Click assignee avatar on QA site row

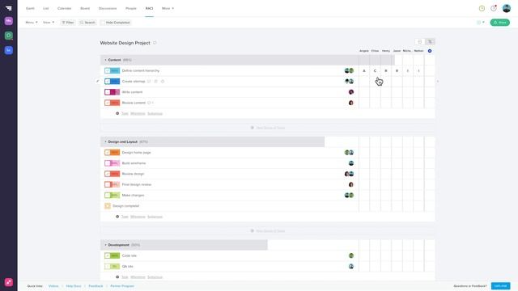(x=351, y=266)
